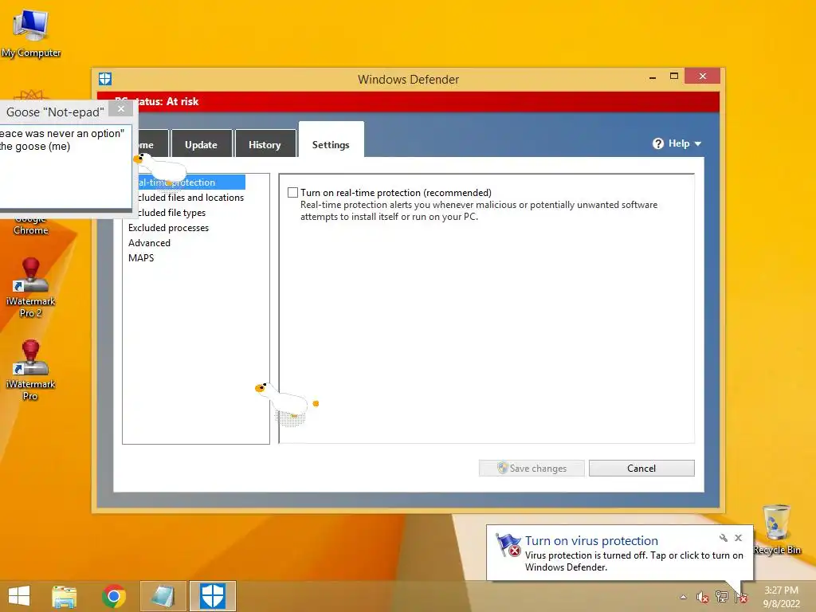Click the Action Center flag icon in notification
Screen dimensions: 816x612
(x=508, y=545)
